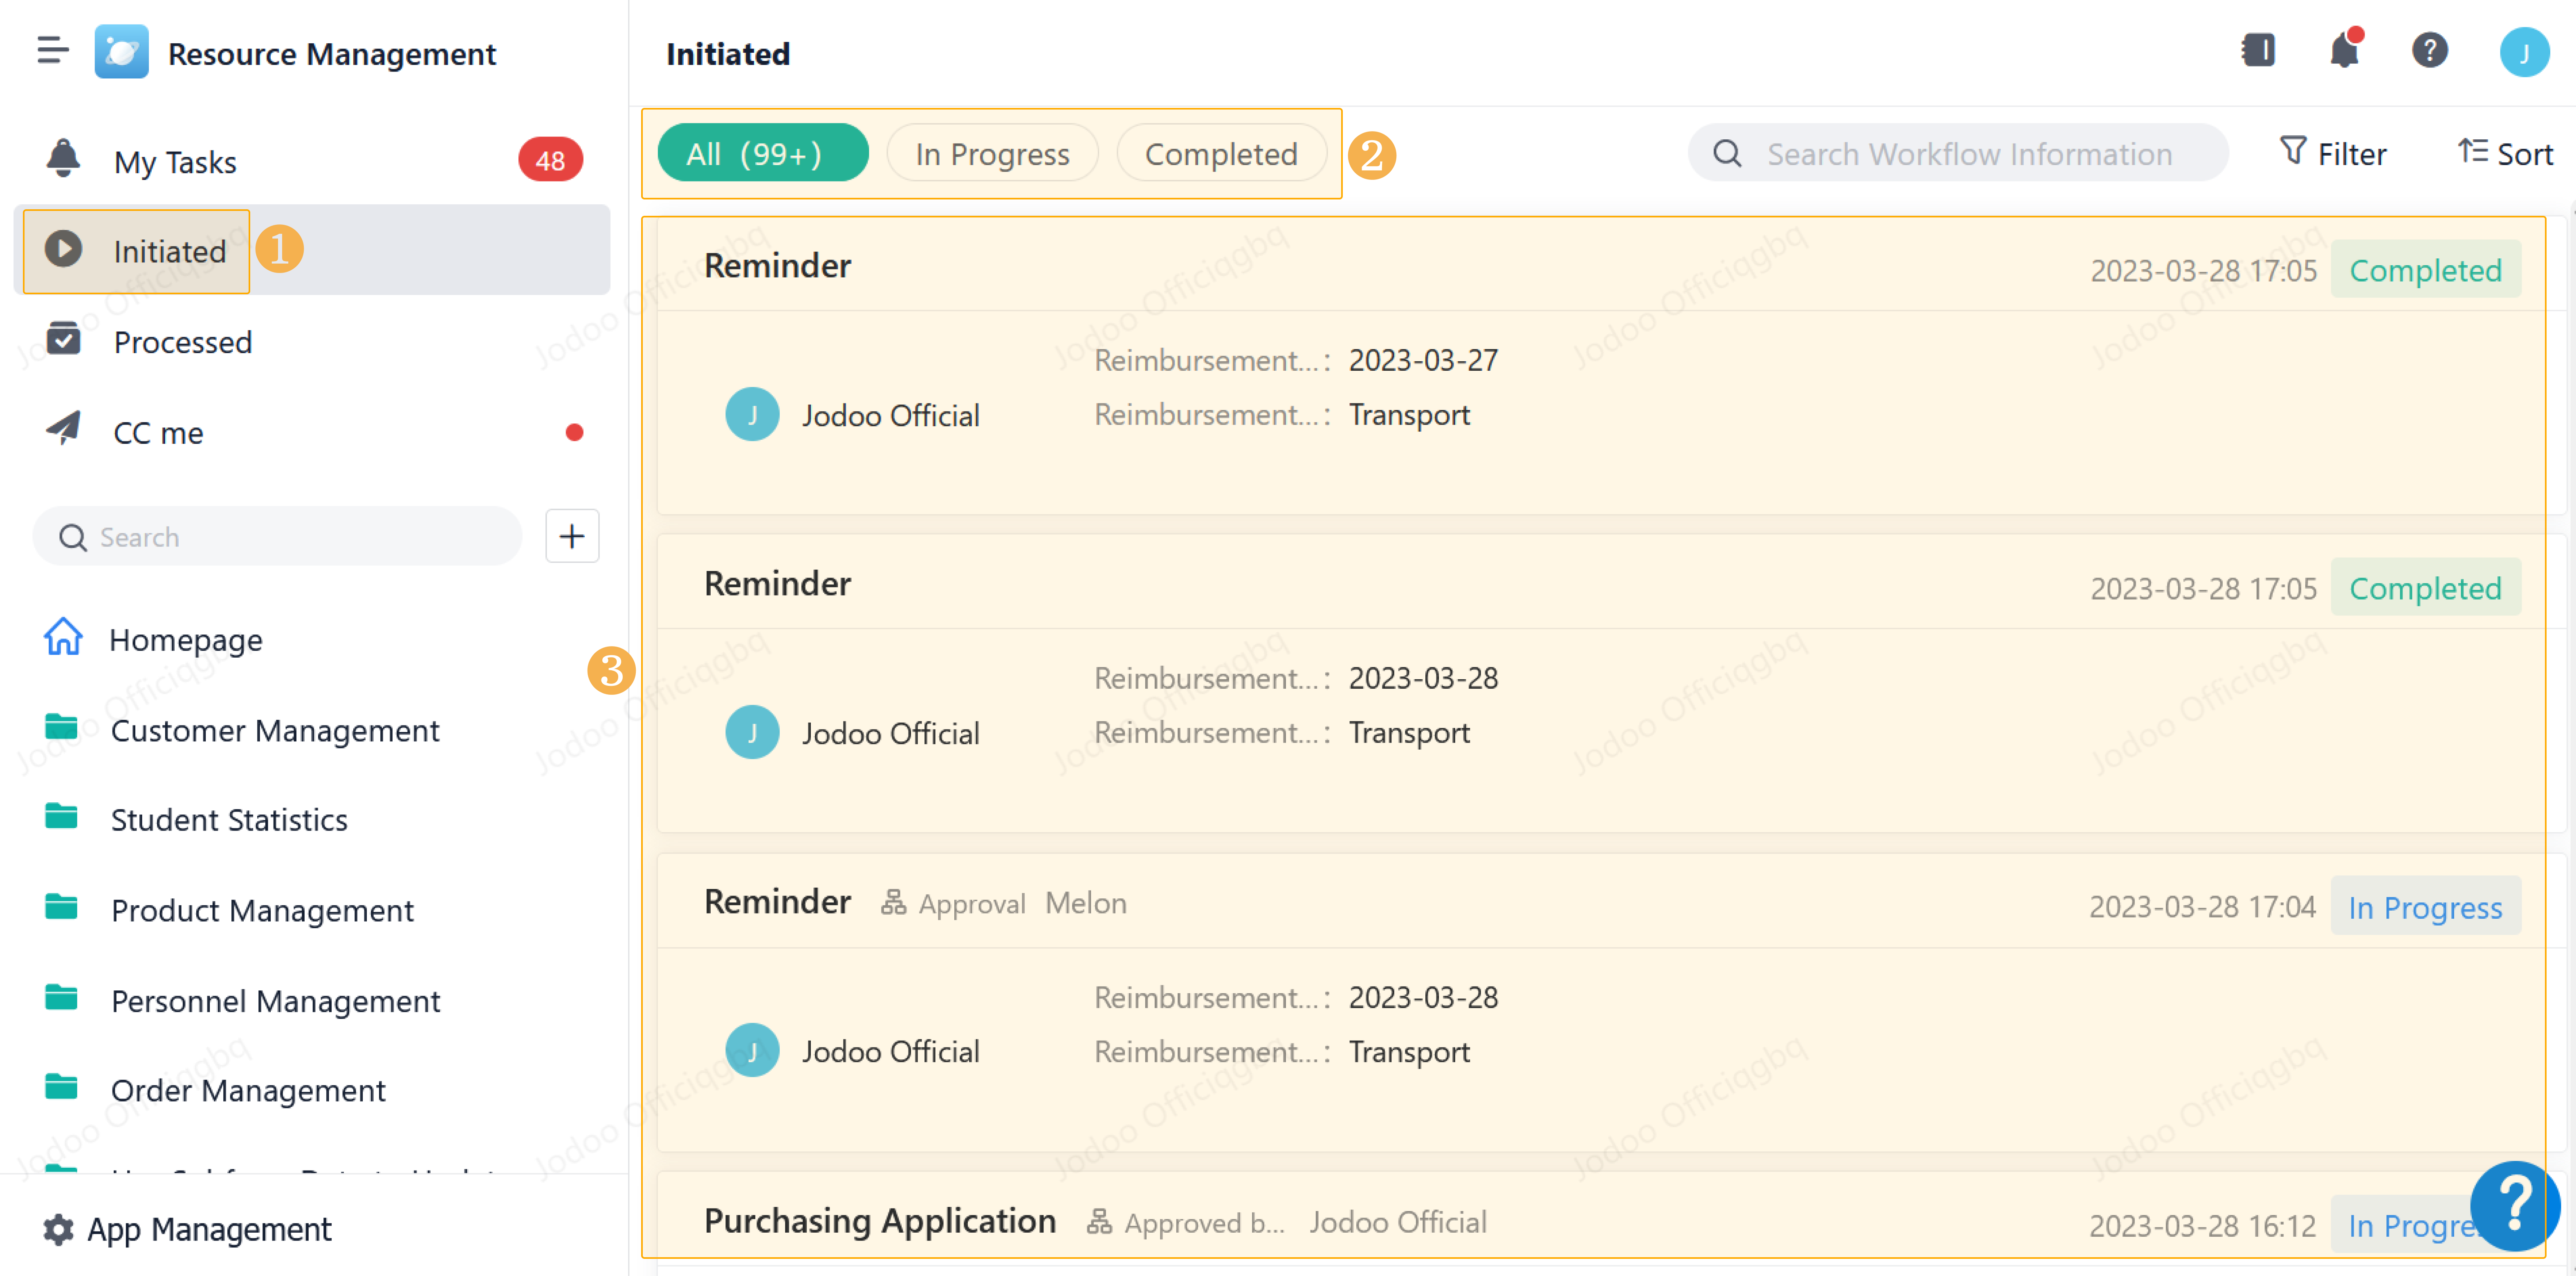Click the approval node icon beside Melon
The width and height of the screenshot is (2576, 1276).
(893, 902)
